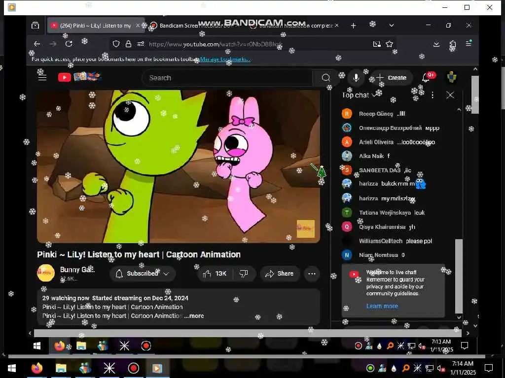Click the Create button
The height and width of the screenshot is (378, 505).
[x=391, y=78]
